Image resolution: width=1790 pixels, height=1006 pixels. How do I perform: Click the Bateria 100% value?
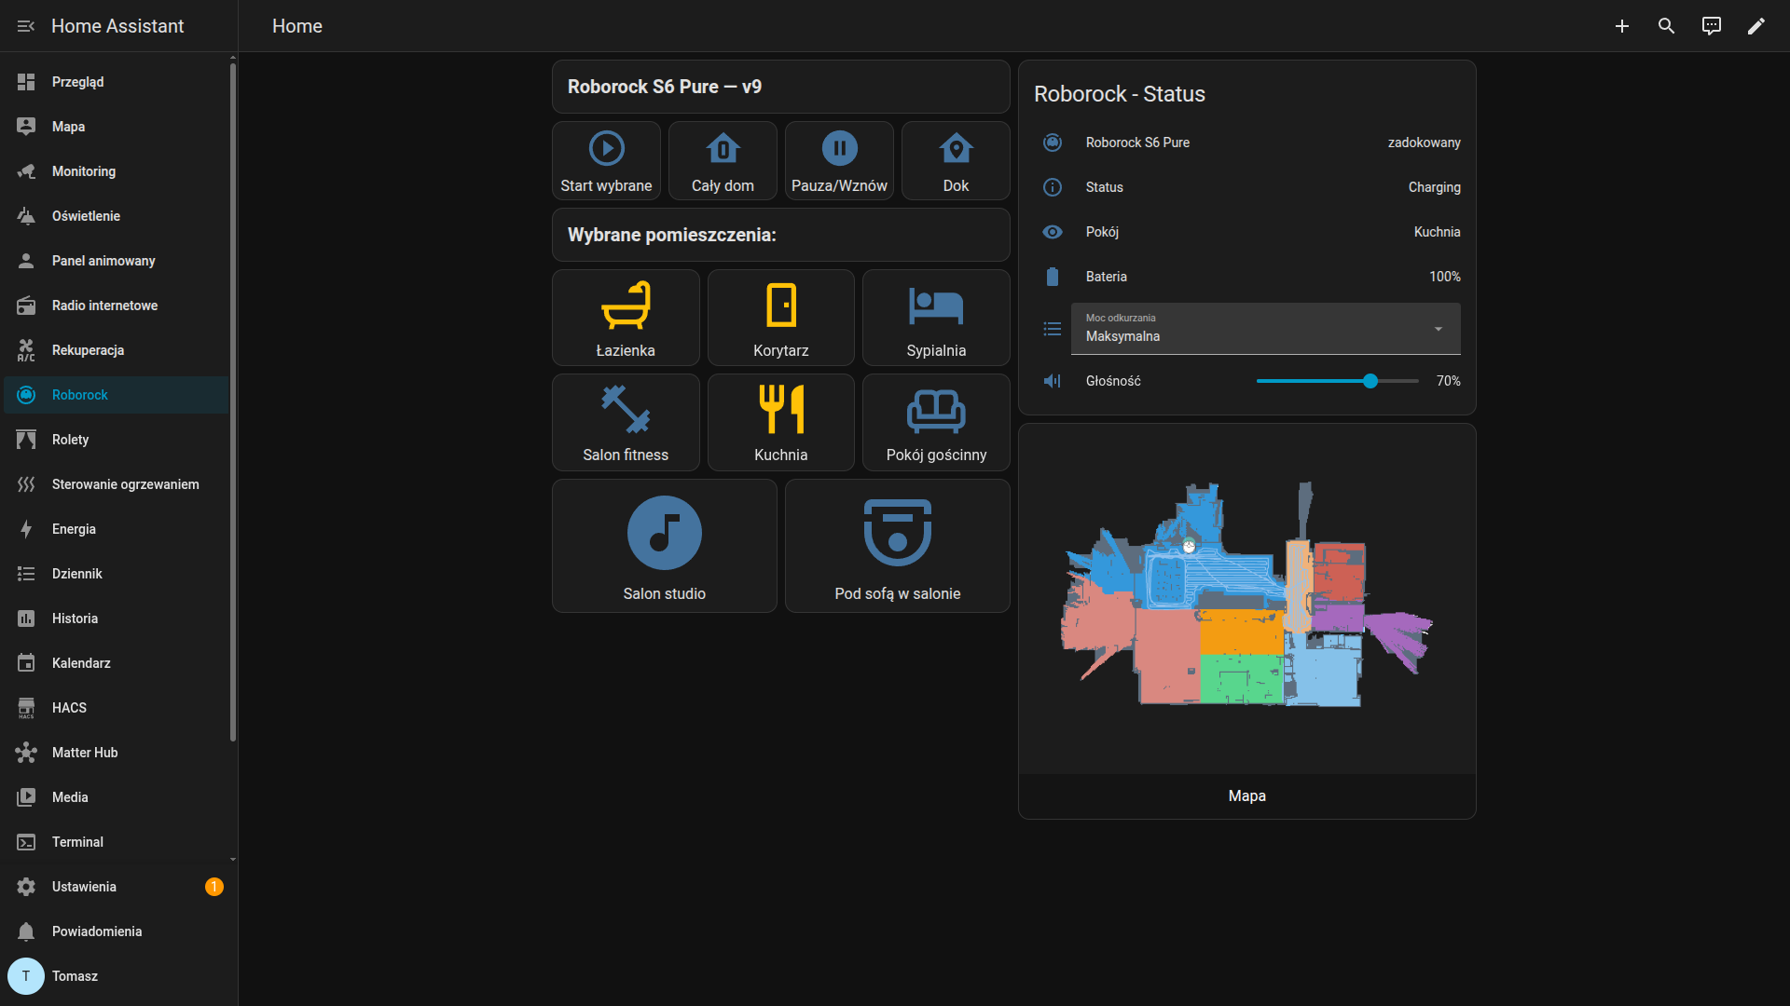point(1445,277)
